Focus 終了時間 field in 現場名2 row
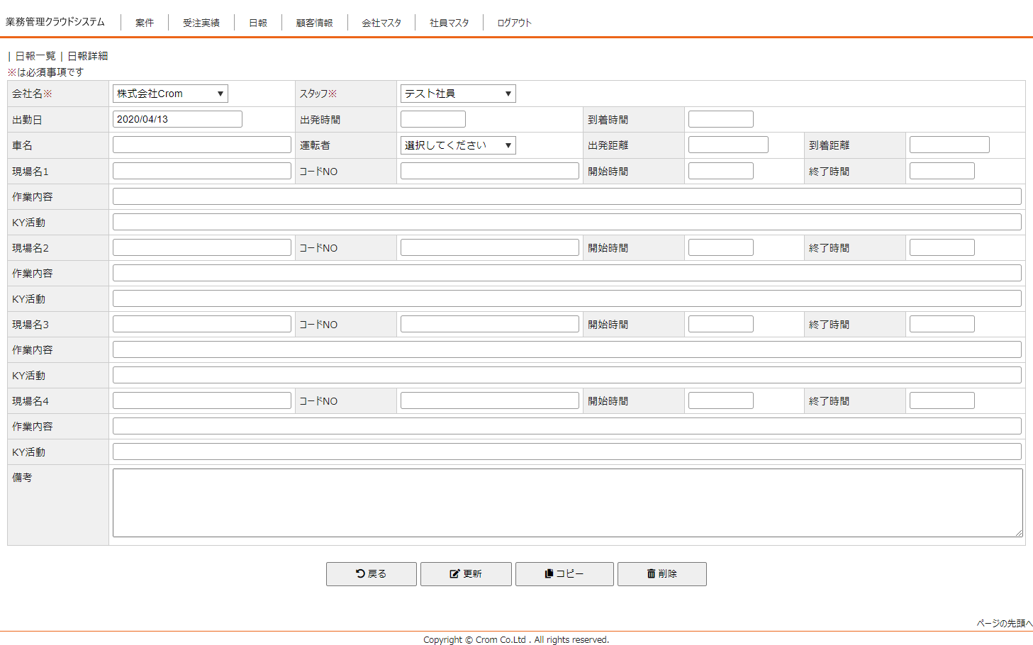This screenshot has width=1033, height=645. coord(942,247)
